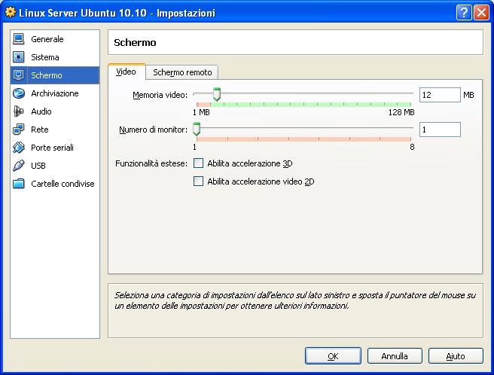Focus the monitor count input field

tap(439, 130)
